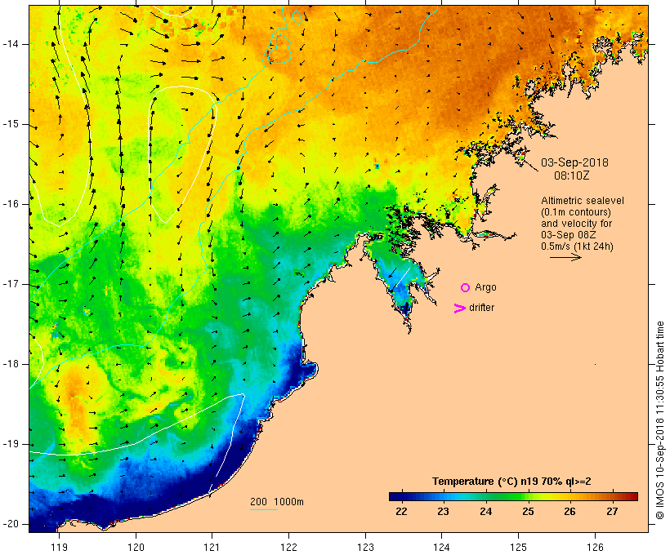The image size is (670, 555).
Task: Click the '03-Sep 08Z' text line
Action: [569, 235]
